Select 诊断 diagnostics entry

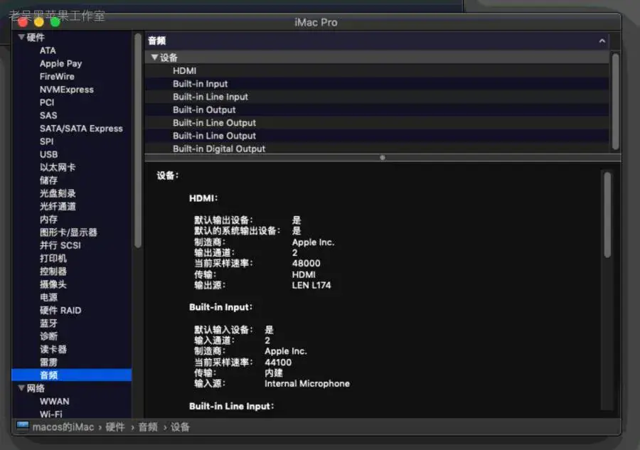tap(48, 336)
